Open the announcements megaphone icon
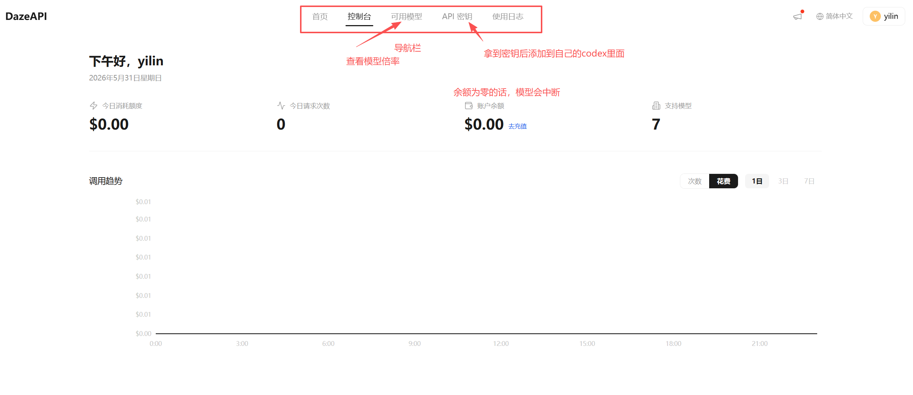913x395 pixels. [x=797, y=17]
